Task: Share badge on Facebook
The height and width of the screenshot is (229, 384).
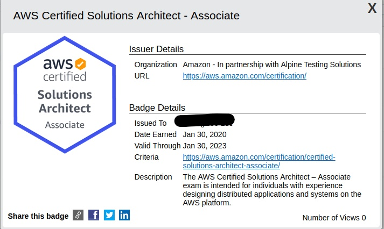Action: pos(94,215)
